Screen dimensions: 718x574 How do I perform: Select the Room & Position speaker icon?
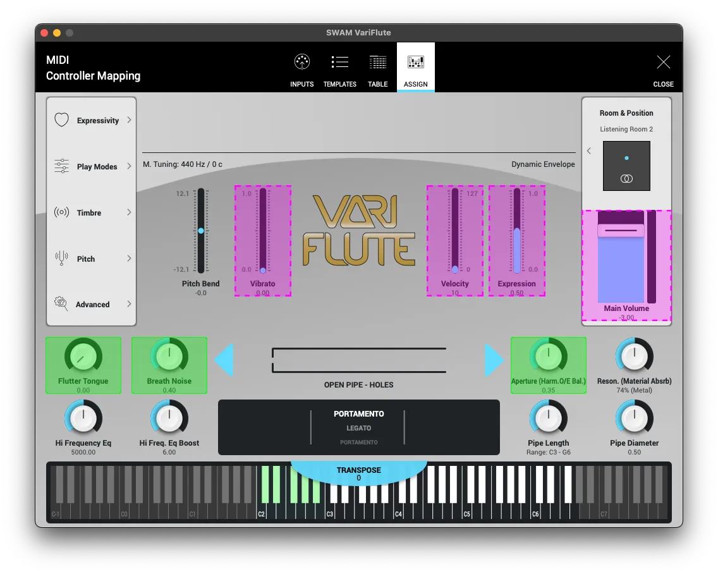point(626,178)
